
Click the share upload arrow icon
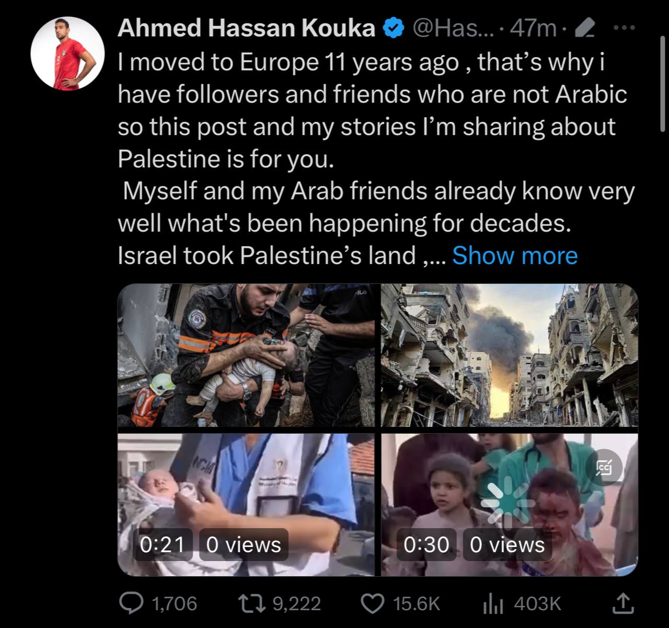click(x=622, y=603)
